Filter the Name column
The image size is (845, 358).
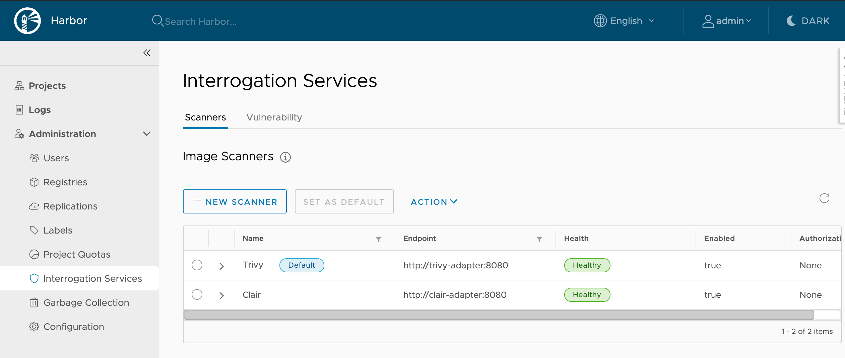[x=379, y=239]
